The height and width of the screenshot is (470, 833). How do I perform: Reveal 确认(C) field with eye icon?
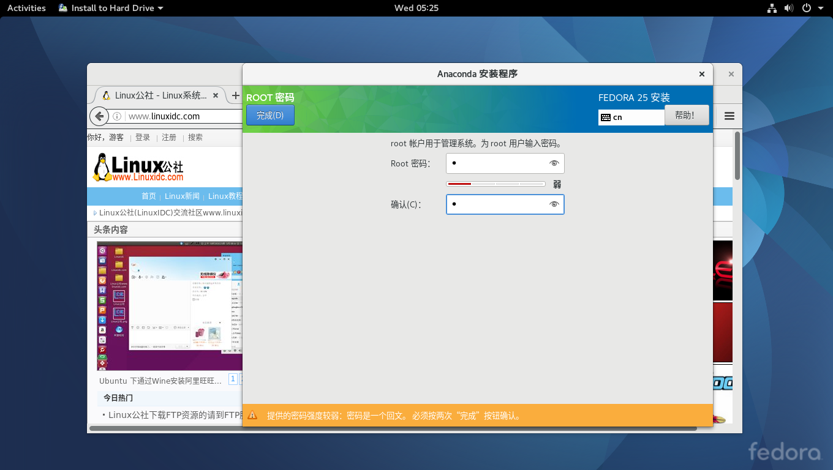pos(554,204)
